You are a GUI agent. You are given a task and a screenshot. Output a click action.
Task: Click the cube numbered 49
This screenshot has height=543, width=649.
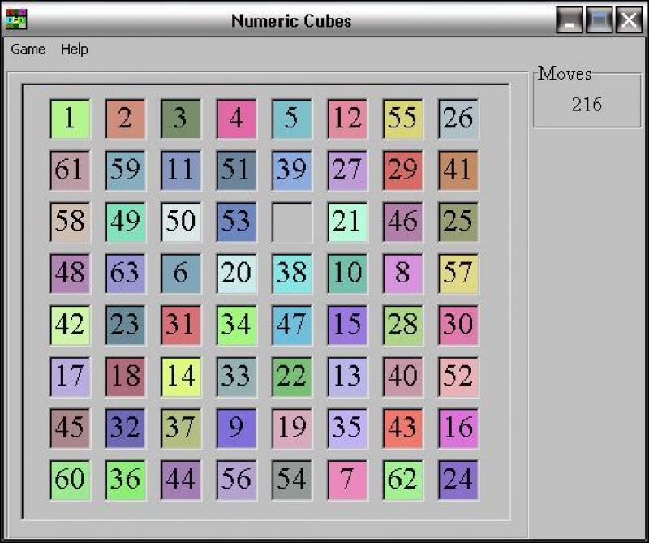pos(126,222)
